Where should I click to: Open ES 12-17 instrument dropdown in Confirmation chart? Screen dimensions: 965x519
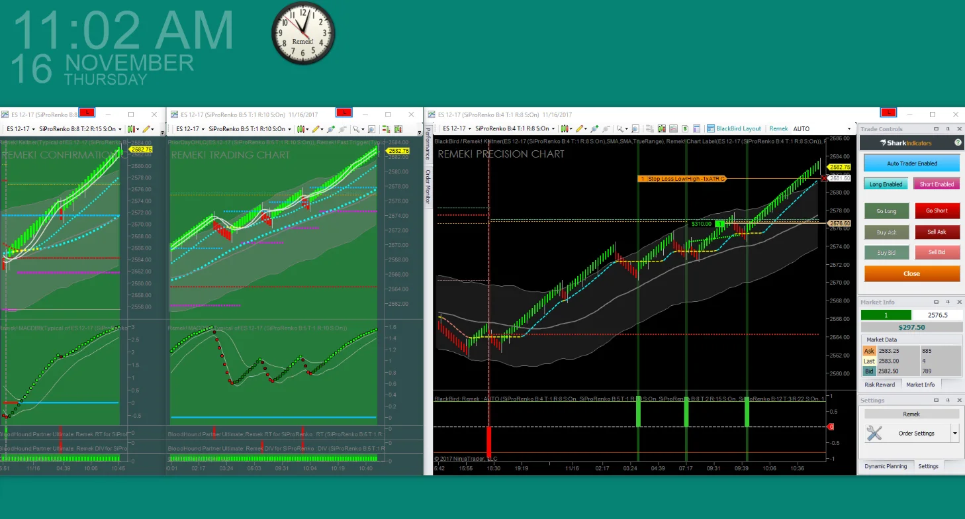tap(20, 129)
